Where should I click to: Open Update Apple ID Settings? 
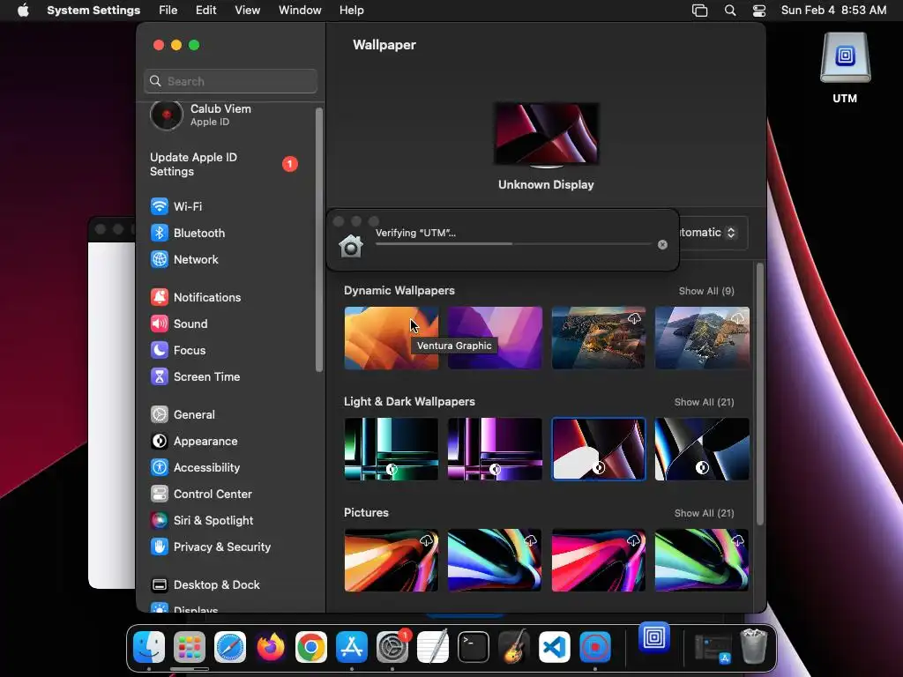pyautogui.click(x=223, y=164)
